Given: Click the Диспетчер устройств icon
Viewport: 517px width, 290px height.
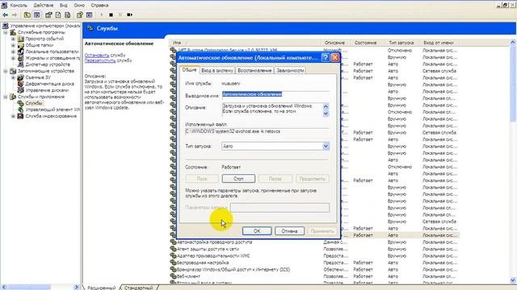Looking at the screenshot, I should click(x=21, y=64).
